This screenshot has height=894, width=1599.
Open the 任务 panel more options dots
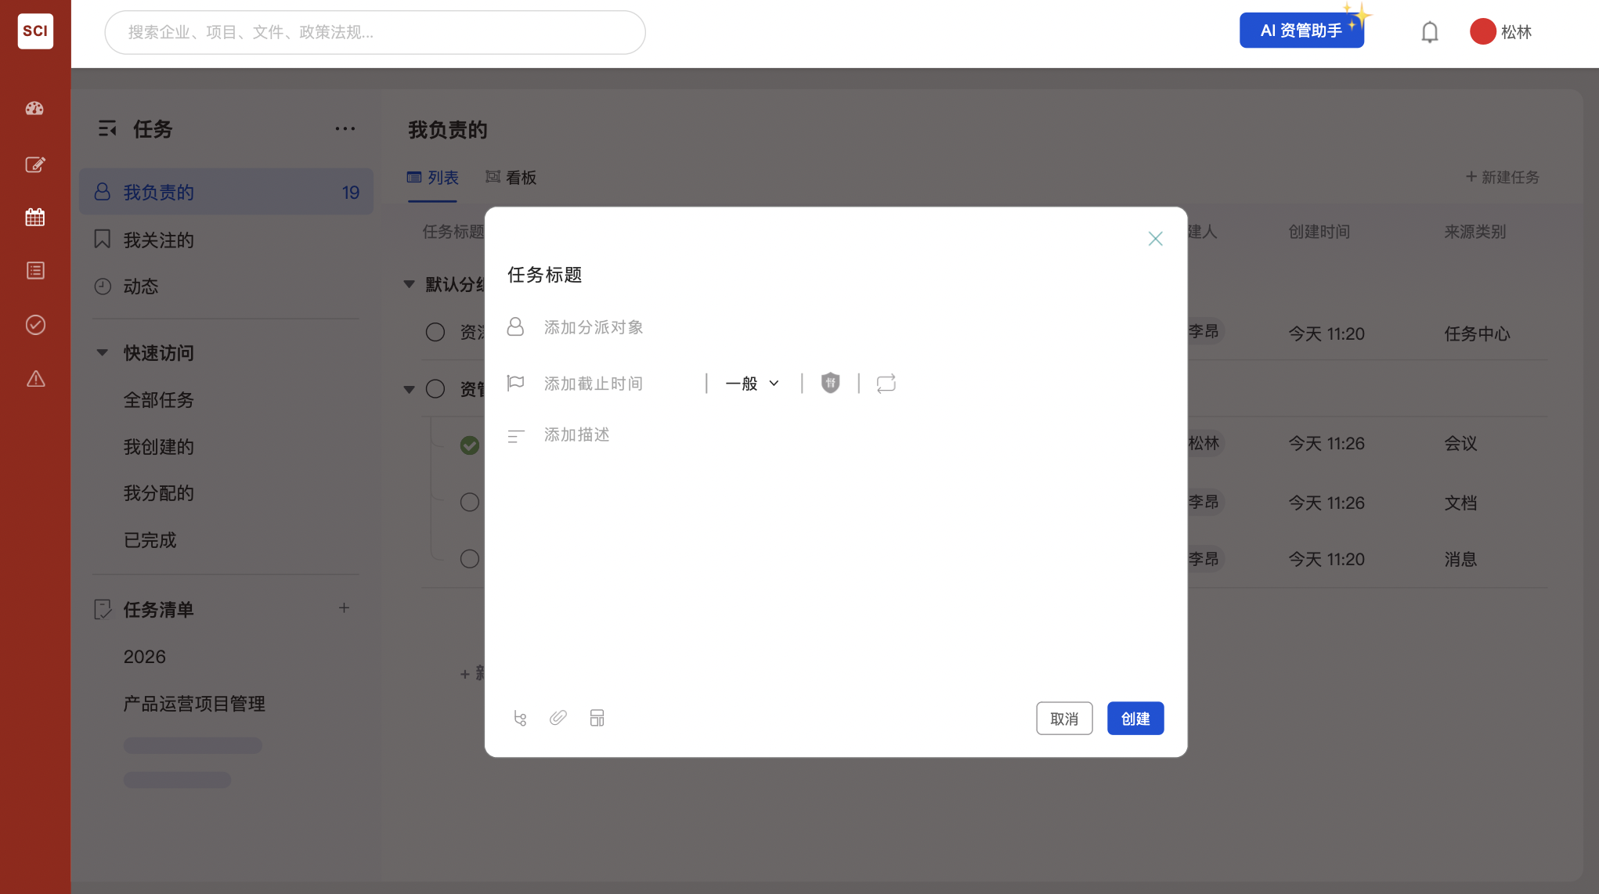pyautogui.click(x=345, y=129)
